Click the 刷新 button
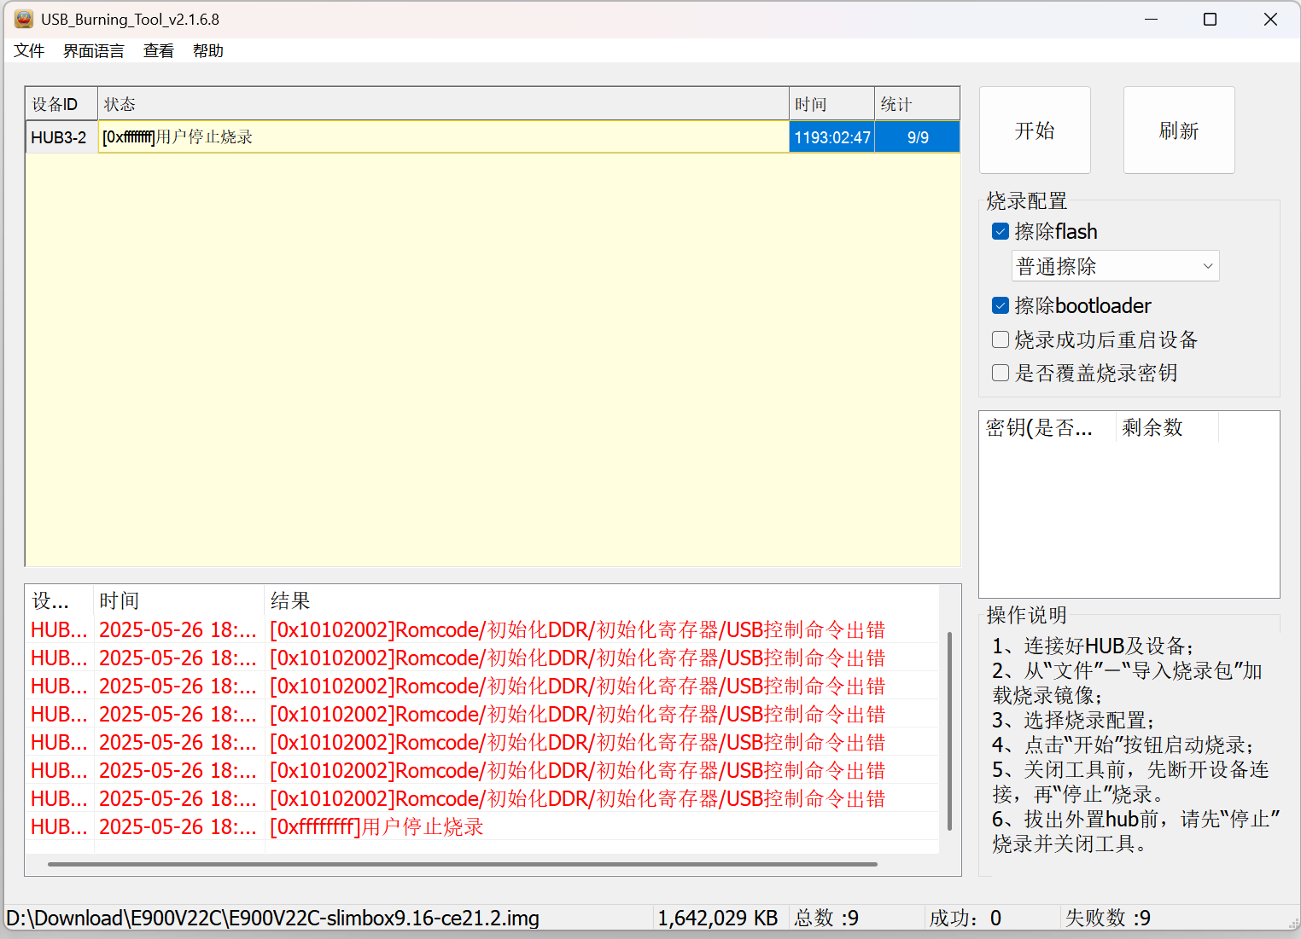The height and width of the screenshot is (939, 1301). point(1179,130)
